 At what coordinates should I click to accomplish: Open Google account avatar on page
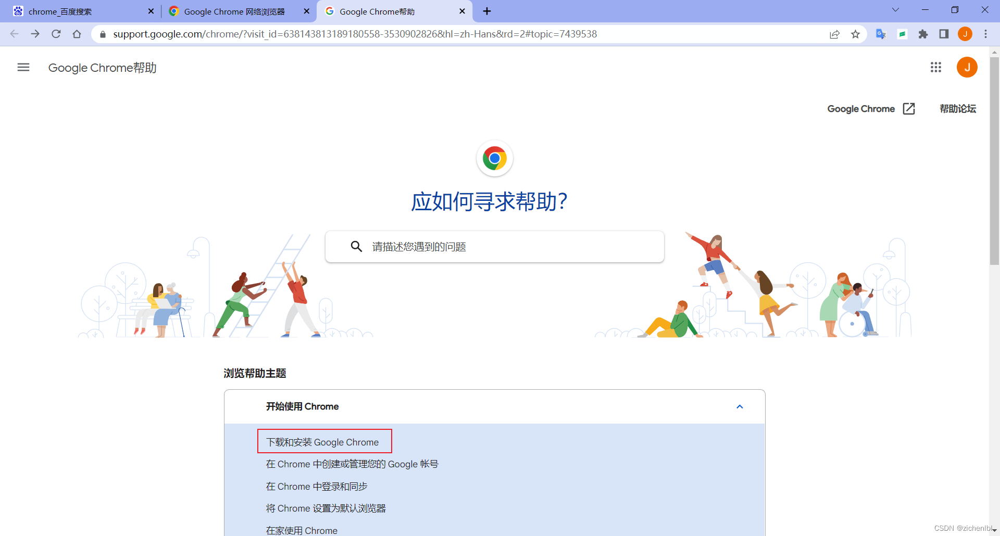click(x=967, y=67)
